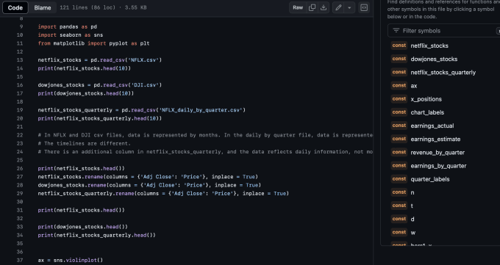Select symbol netflix_stocks_quarterly
The image size is (500, 265).
point(443,73)
